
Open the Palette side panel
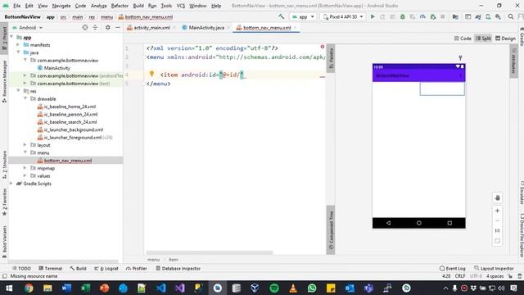tap(331, 58)
